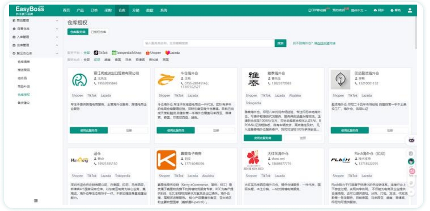The height and width of the screenshot is (211, 430).
Task: Focus the service provider search field
Action: tap(209, 43)
